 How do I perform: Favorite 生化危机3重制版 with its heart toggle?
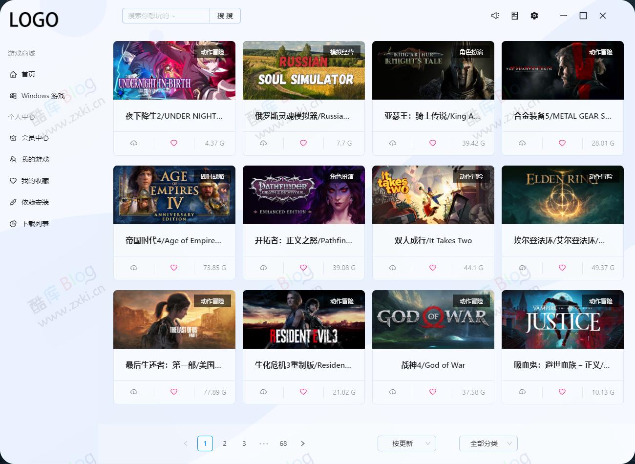[303, 392]
